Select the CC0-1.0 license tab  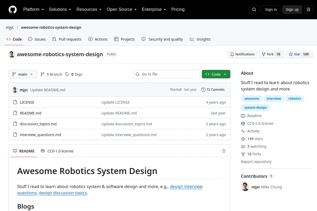pos(57,151)
